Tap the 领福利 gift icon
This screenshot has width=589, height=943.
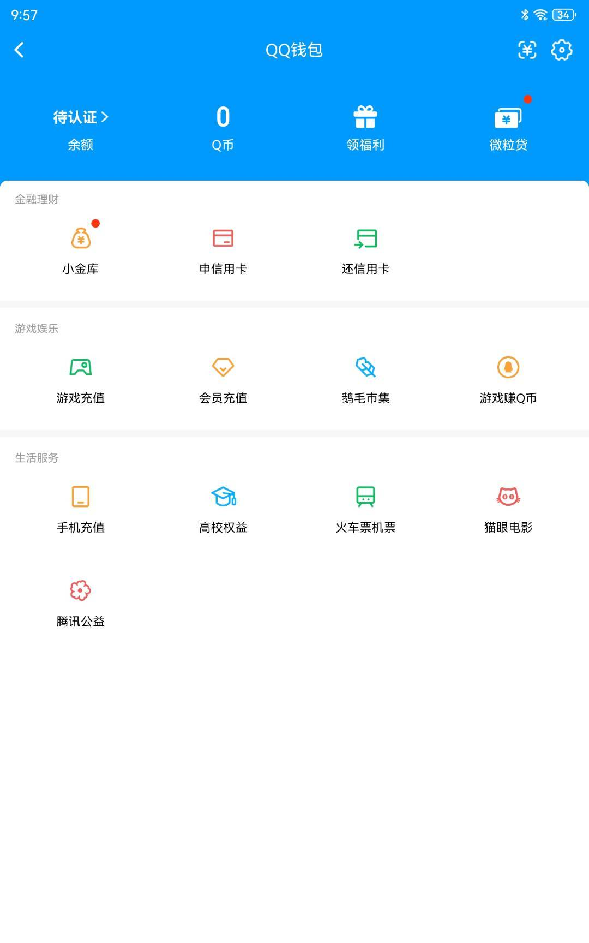(365, 117)
